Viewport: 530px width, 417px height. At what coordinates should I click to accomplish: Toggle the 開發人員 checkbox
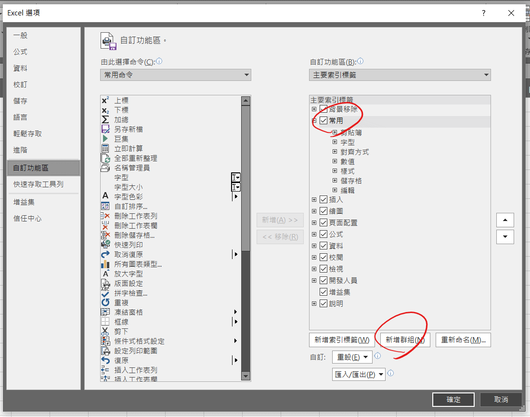coord(323,280)
